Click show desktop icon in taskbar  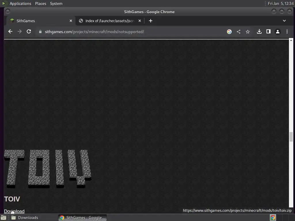(3, 218)
